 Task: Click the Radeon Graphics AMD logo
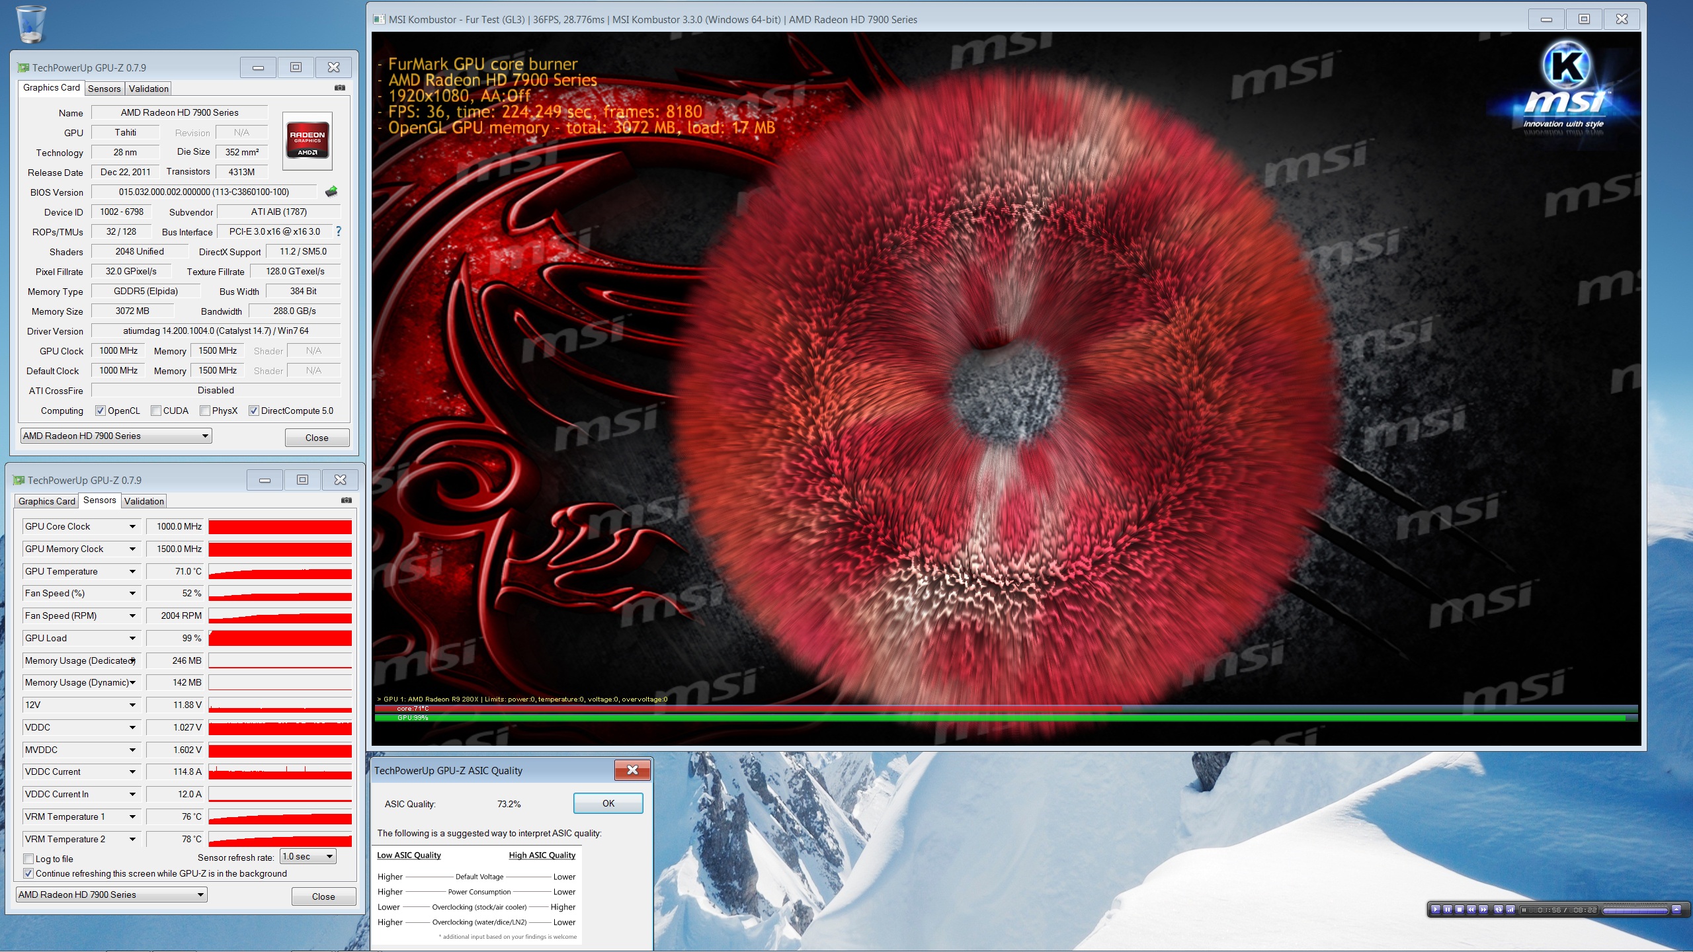click(x=307, y=141)
